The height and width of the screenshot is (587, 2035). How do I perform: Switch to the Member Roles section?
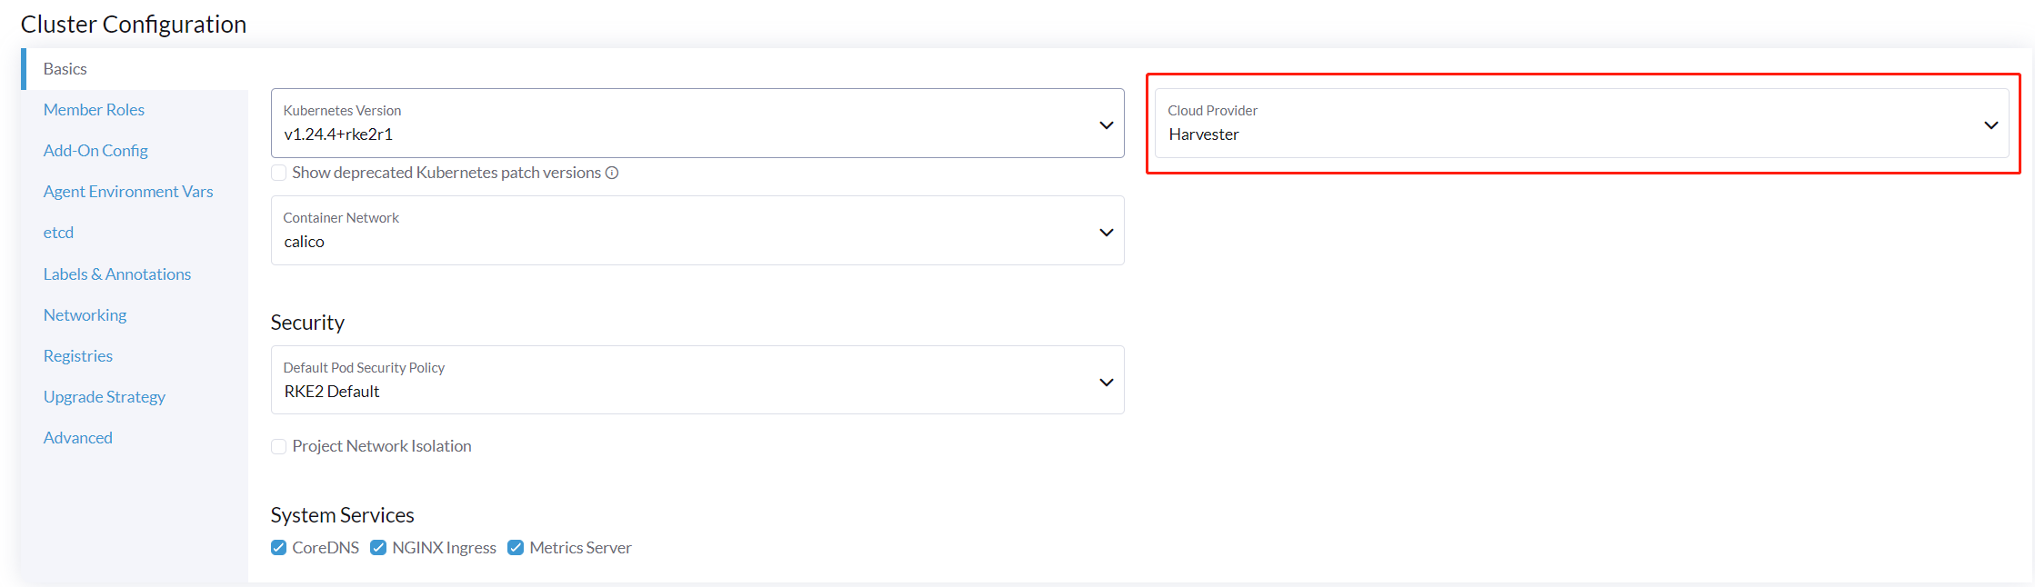[x=94, y=109]
